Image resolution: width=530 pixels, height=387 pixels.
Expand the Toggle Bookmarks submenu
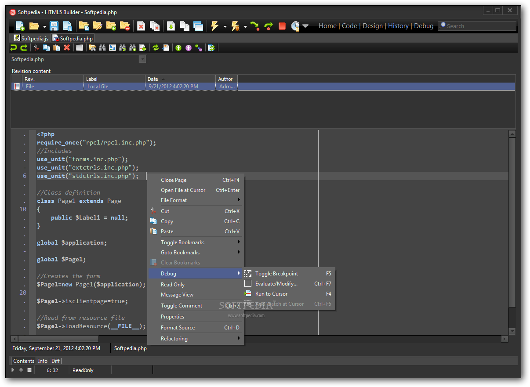196,242
